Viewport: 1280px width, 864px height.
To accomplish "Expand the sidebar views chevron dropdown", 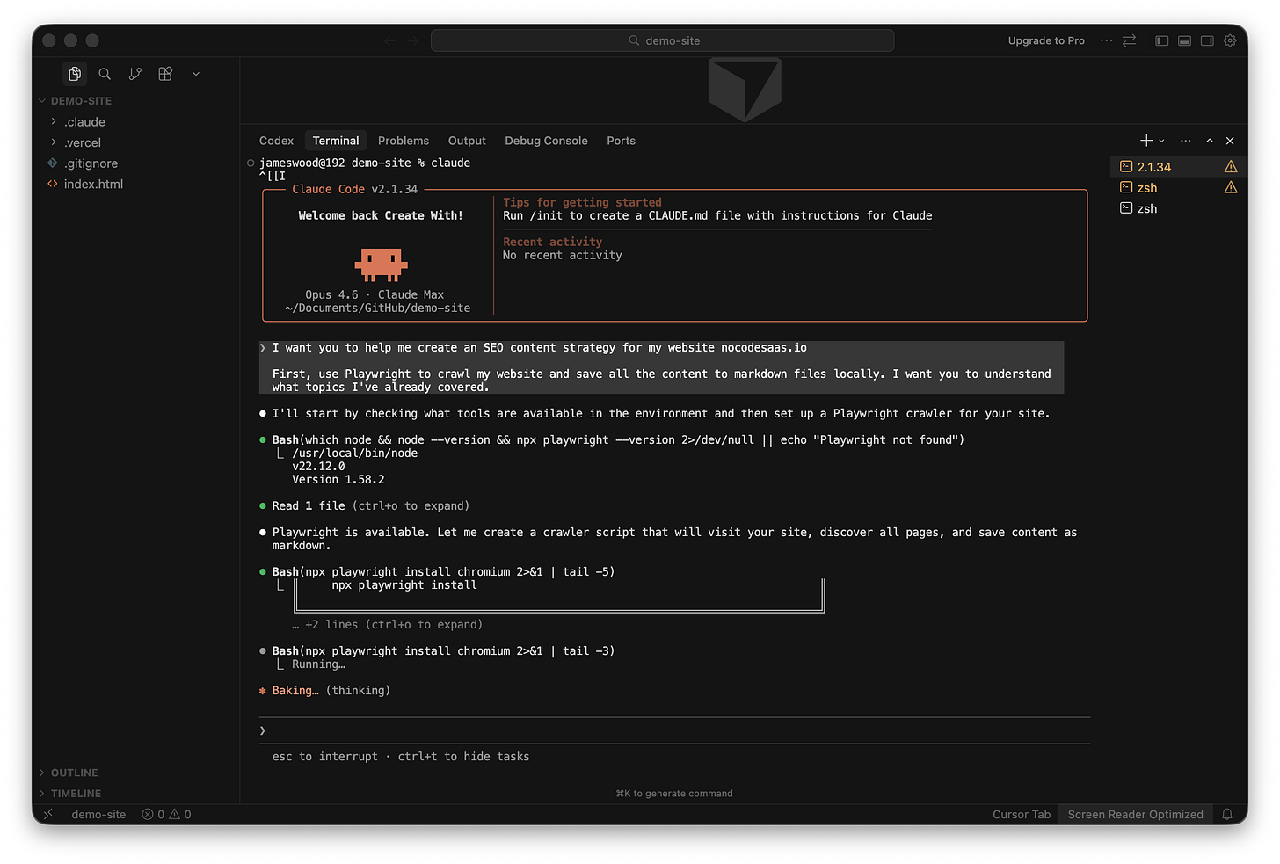I will (x=196, y=74).
